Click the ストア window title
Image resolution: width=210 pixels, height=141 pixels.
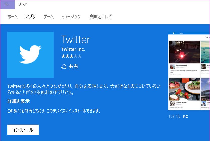coord(23,4)
